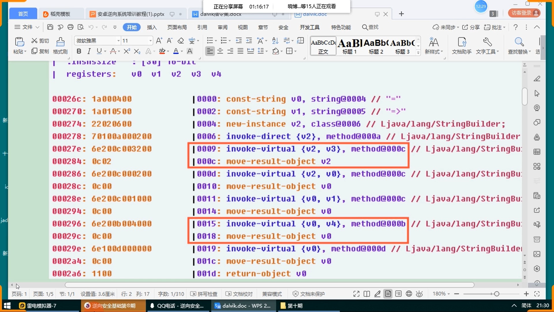Expand the bullet list dropdown arrow
554x312 pixels.
click(x=216, y=41)
